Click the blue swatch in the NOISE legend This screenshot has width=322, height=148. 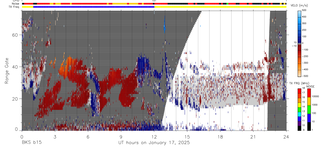click(309, 118)
